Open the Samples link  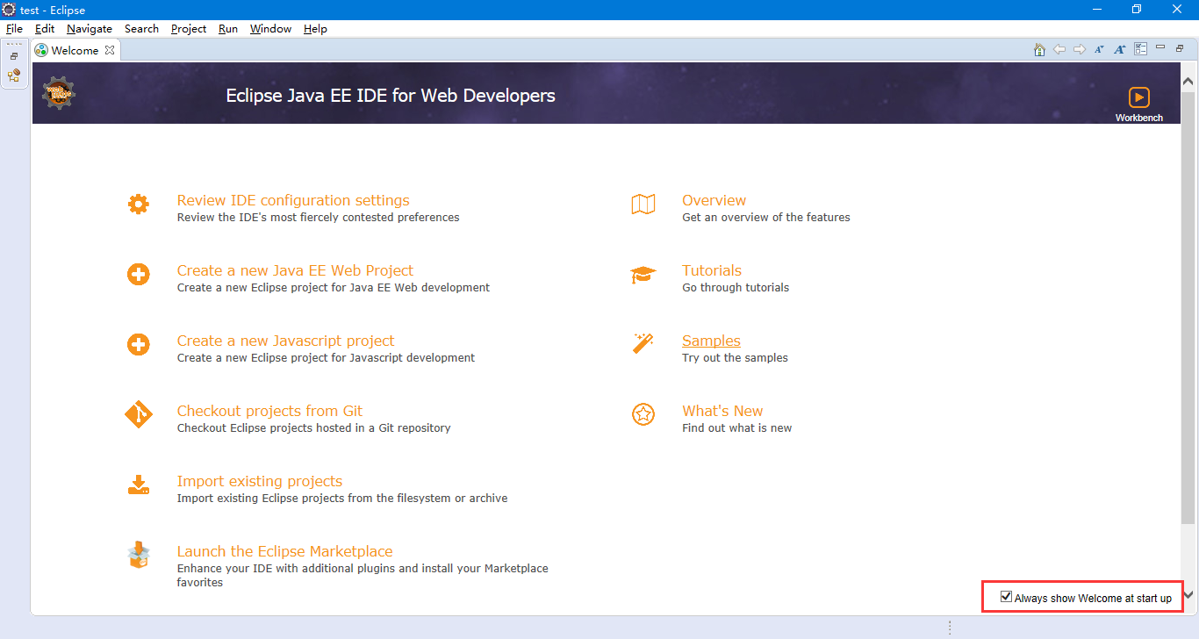click(711, 341)
